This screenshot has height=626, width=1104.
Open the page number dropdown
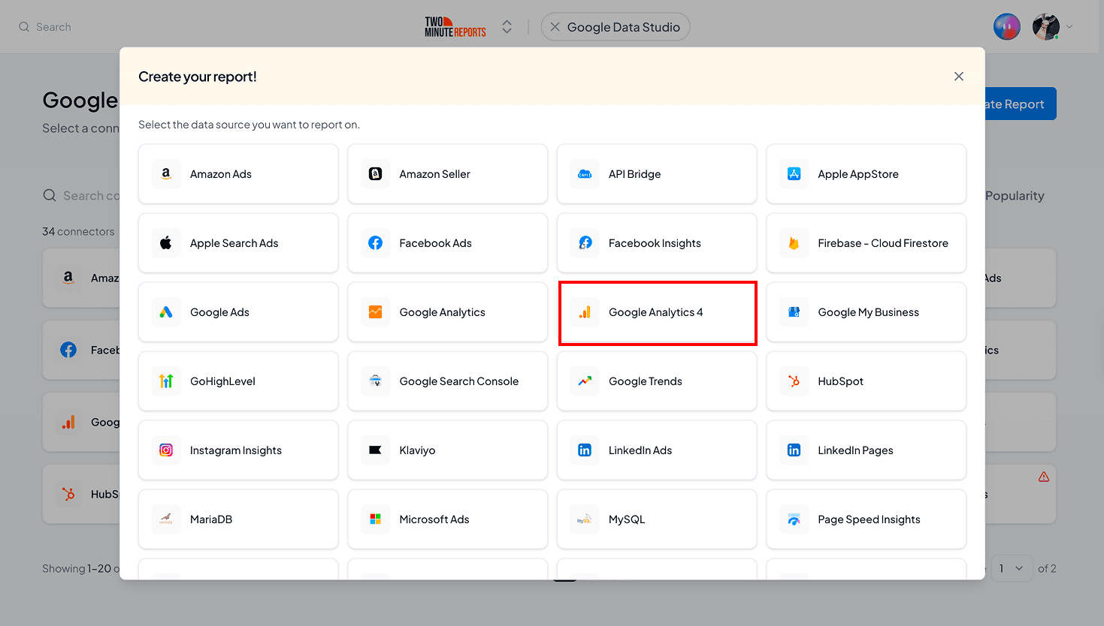tap(1010, 569)
